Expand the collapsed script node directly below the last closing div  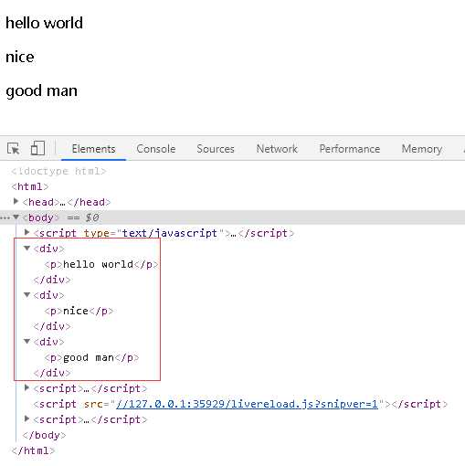[26, 387]
